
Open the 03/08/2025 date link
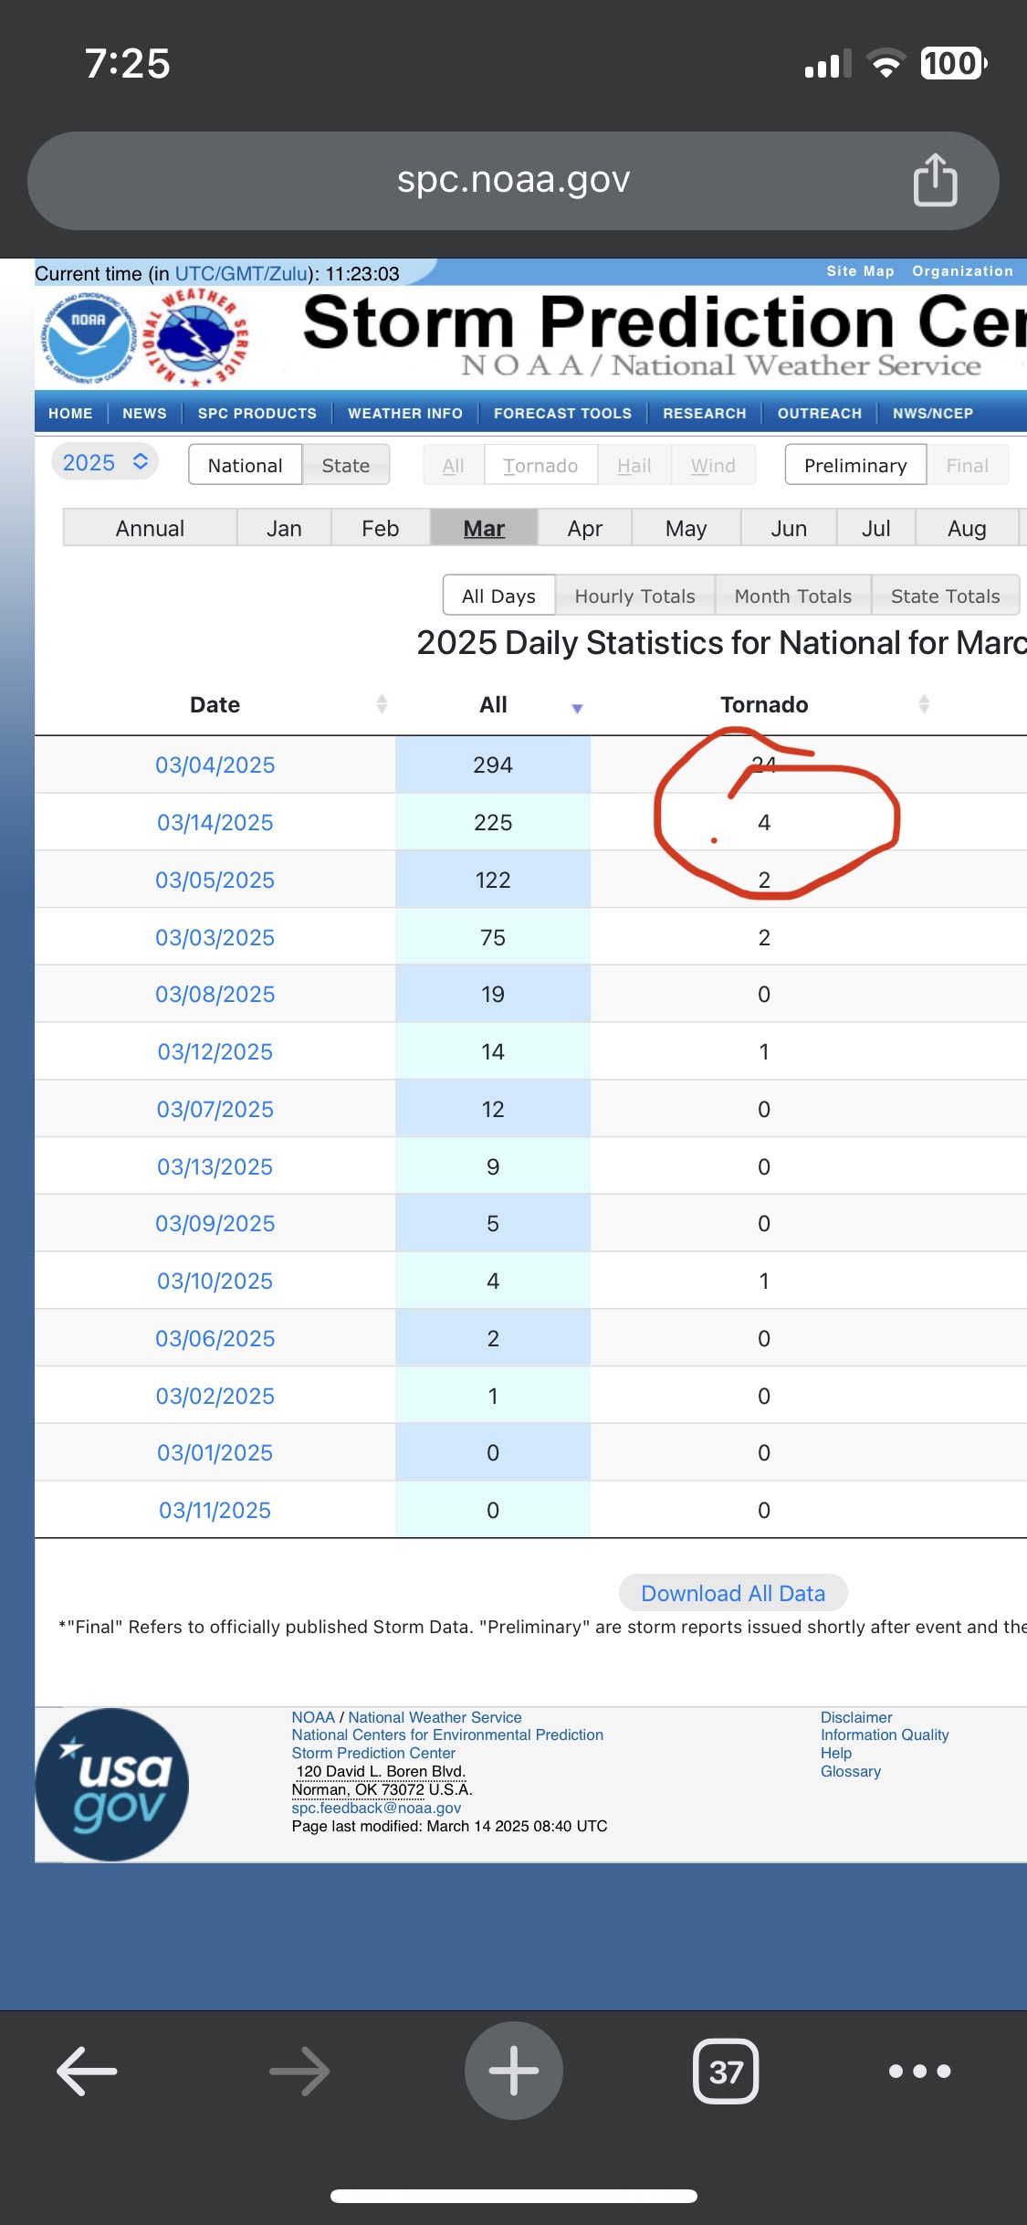point(215,994)
